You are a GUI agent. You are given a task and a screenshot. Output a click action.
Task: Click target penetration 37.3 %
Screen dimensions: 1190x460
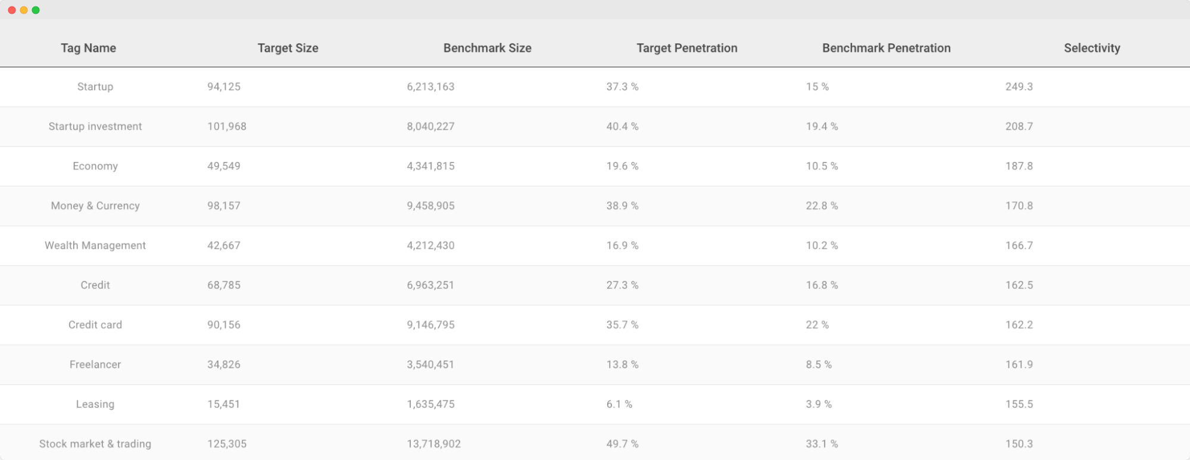coord(622,87)
